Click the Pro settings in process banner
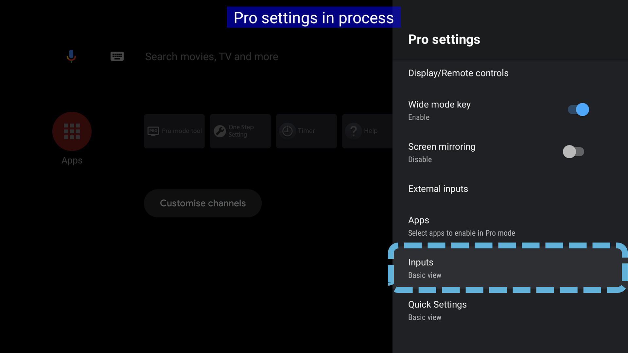 click(313, 18)
